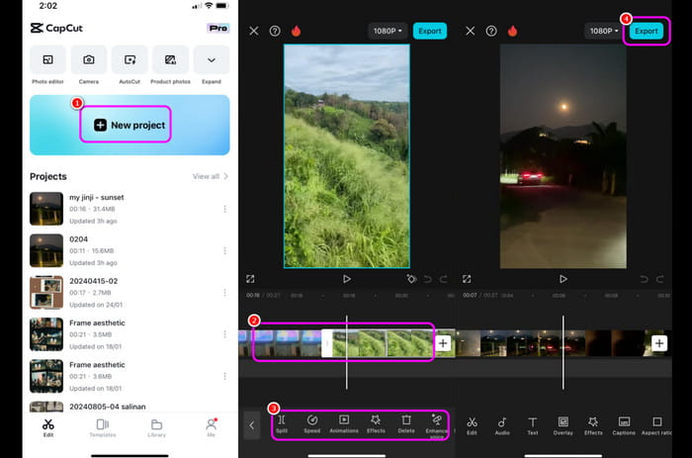This screenshot has height=458, width=692.
Task: Add a clip with plus in middle timeline
Action: (x=443, y=343)
